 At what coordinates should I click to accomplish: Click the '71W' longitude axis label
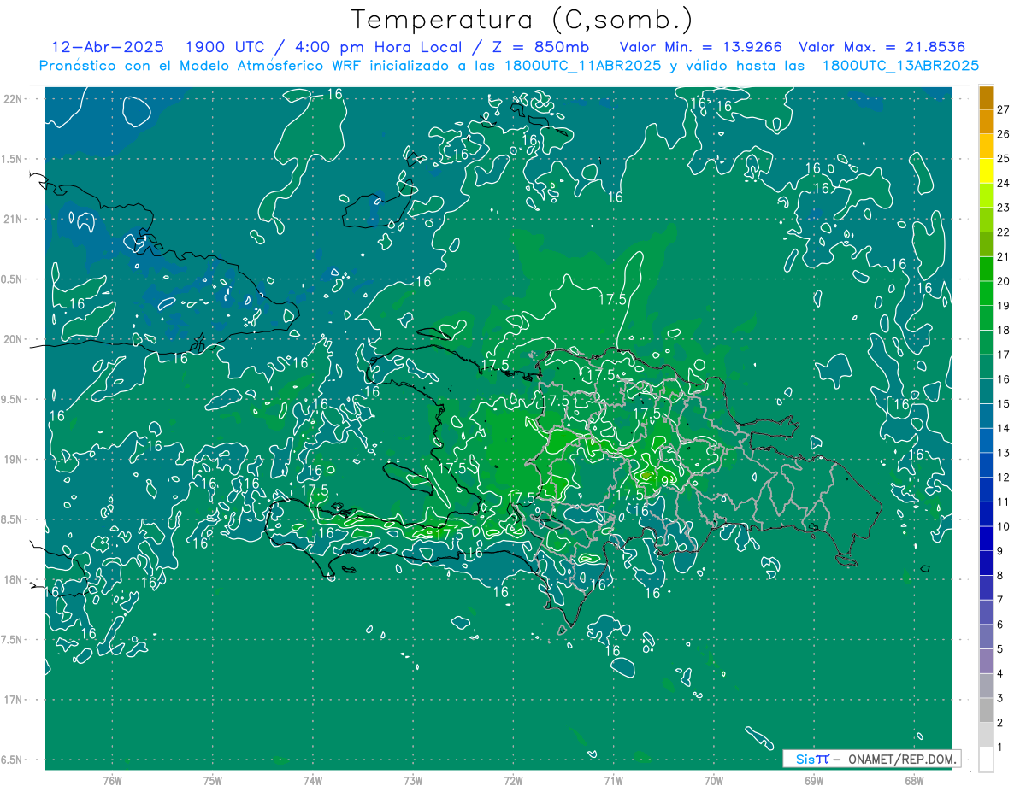pyautogui.click(x=613, y=780)
